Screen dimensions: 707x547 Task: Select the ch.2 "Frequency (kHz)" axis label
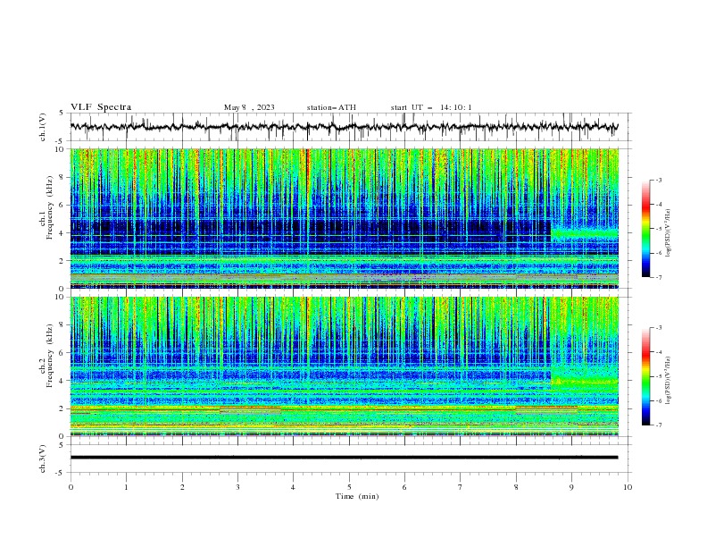pyautogui.click(x=49, y=355)
